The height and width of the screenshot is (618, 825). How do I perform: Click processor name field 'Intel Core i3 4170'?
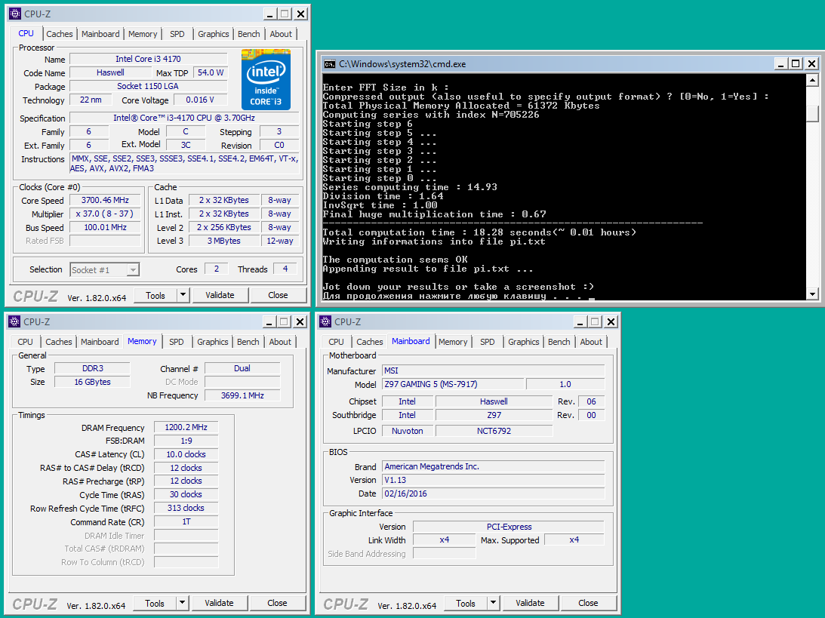coord(149,59)
